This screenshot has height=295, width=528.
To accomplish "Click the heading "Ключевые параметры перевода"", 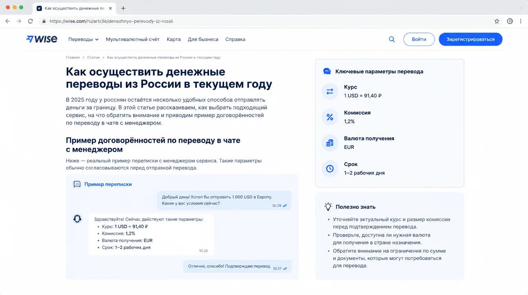I will click(379, 71).
